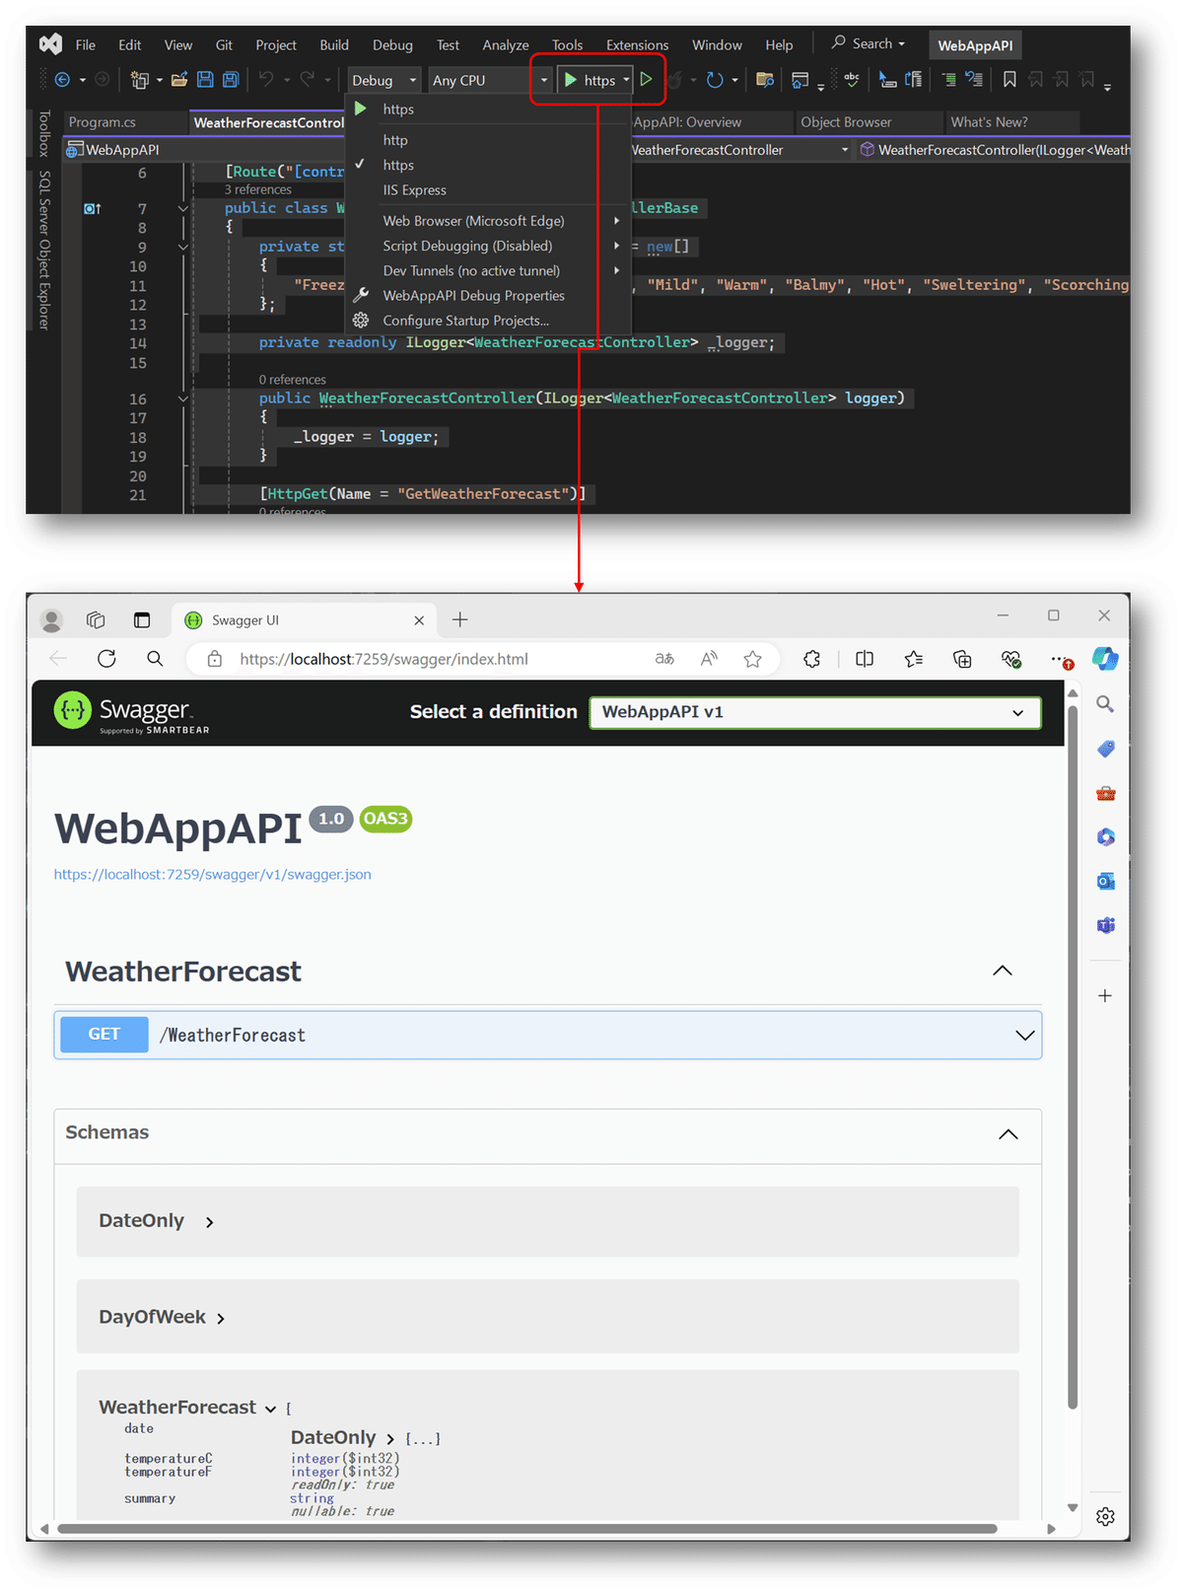This screenshot has height=1594, width=1183.
Task: Open Script Debugging (Disabled) submenu
Action: [488, 246]
